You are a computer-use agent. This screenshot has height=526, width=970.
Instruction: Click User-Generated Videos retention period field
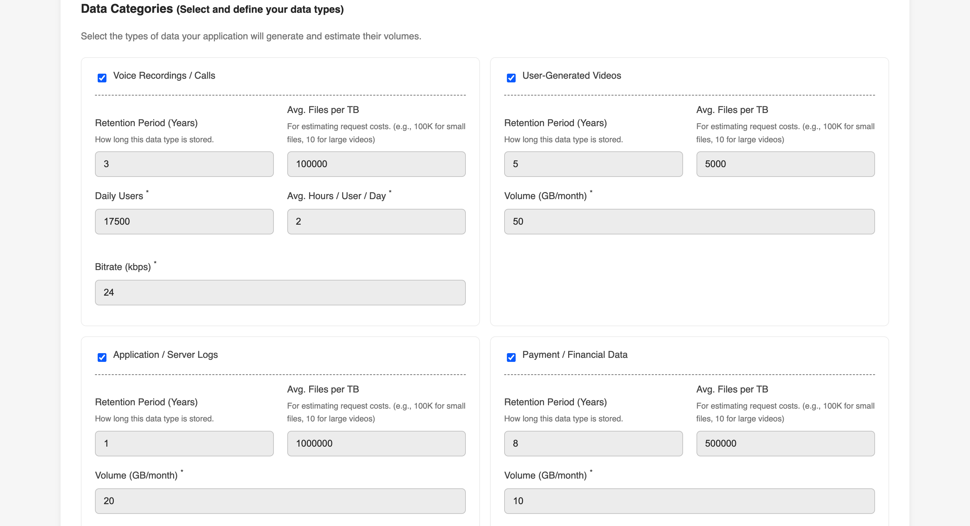click(593, 164)
